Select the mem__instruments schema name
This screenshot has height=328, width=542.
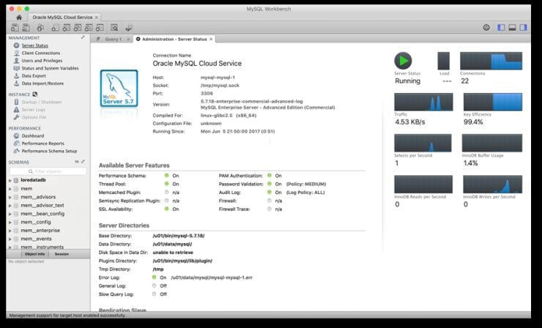pyautogui.click(x=42, y=247)
